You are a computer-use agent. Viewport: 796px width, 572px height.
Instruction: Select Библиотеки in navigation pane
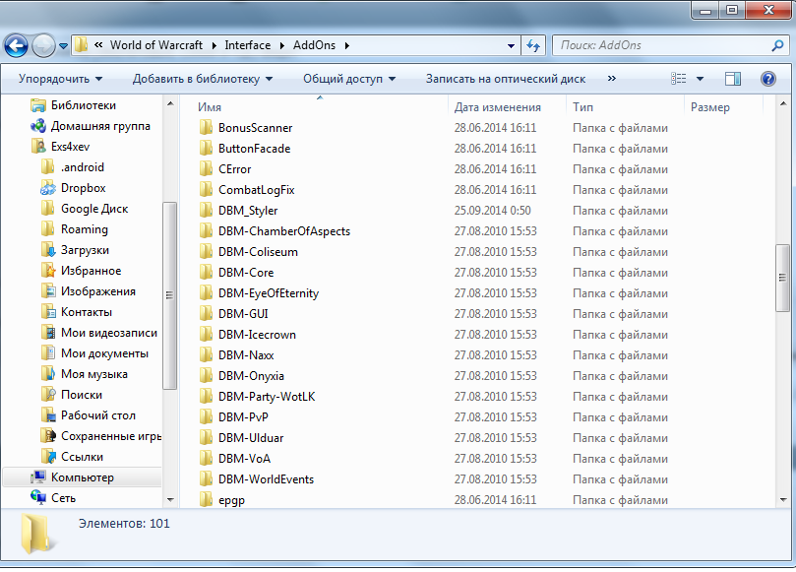point(84,105)
